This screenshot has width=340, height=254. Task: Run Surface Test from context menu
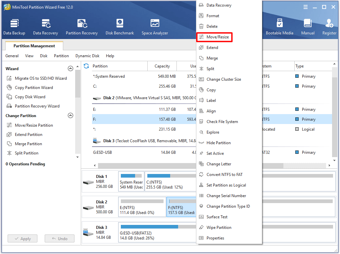229,217
